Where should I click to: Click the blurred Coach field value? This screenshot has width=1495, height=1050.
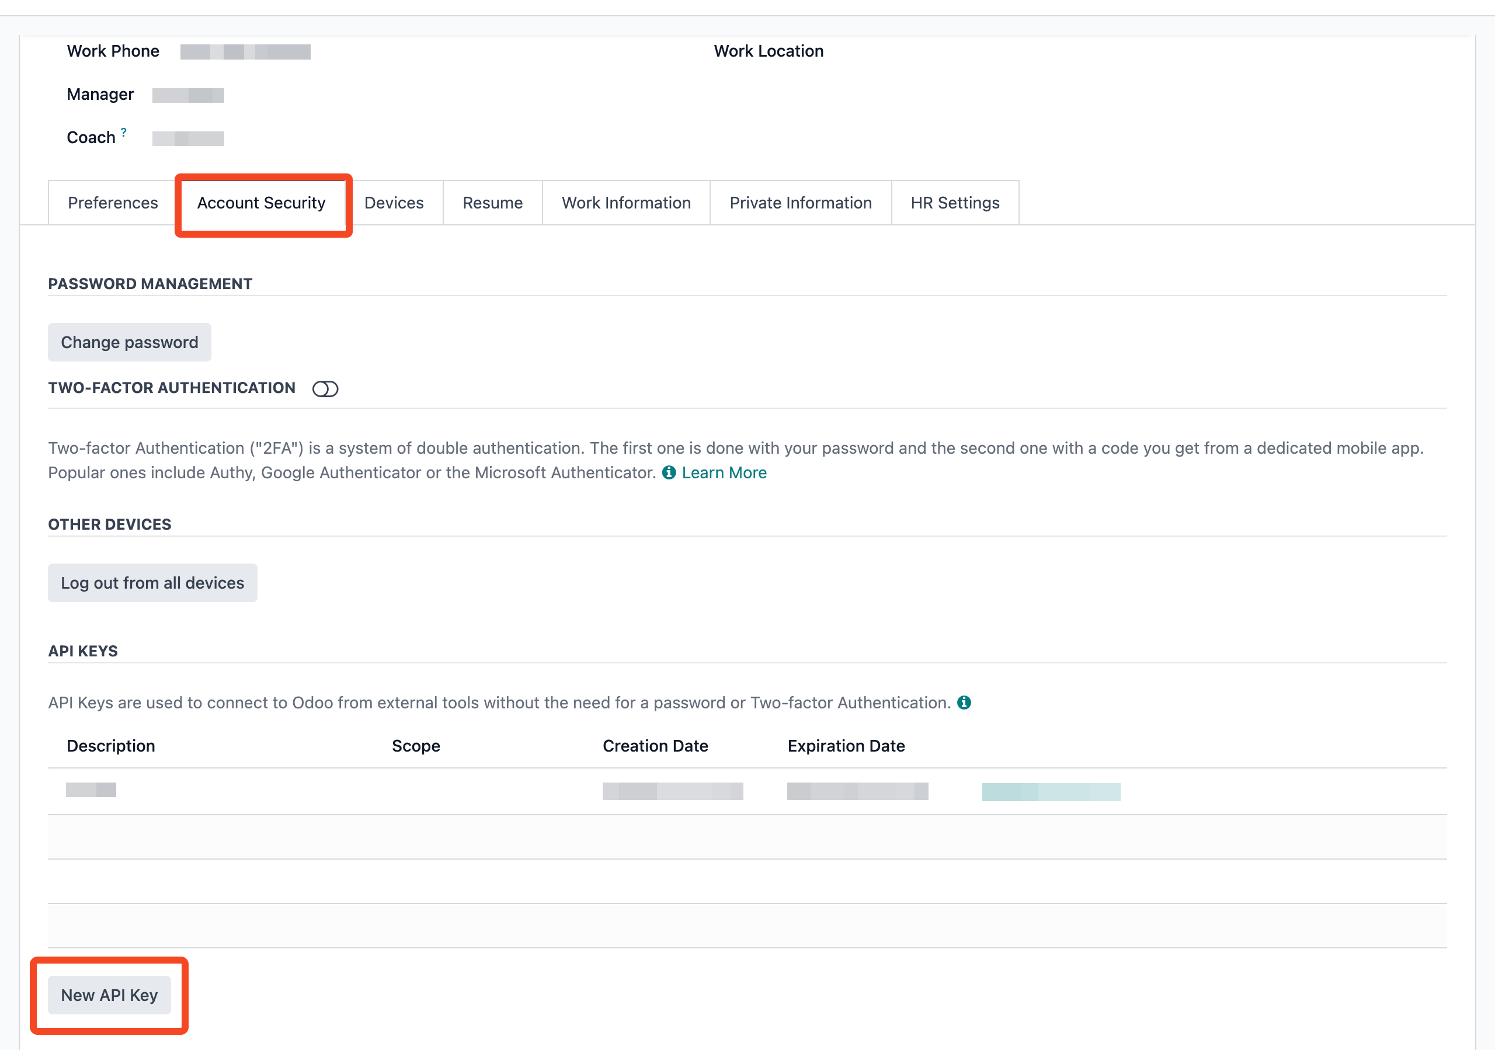click(188, 138)
